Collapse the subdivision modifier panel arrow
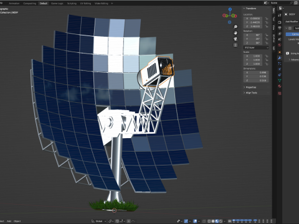Image resolution: width=299 pixels, height=224 pixels. tap(287, 28)
